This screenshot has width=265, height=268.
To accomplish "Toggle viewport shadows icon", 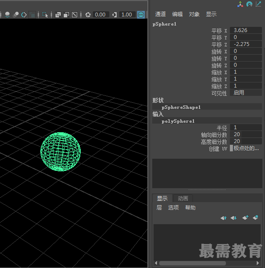I will click(7, 15).
